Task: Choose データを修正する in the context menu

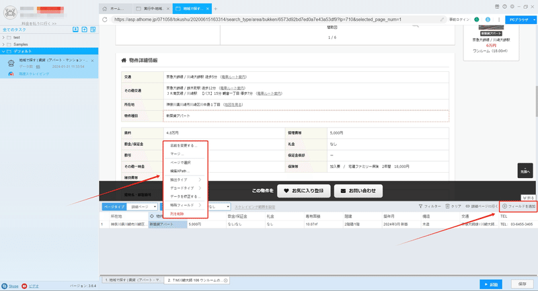Action: pyautogui.click(x=186, y=196)
